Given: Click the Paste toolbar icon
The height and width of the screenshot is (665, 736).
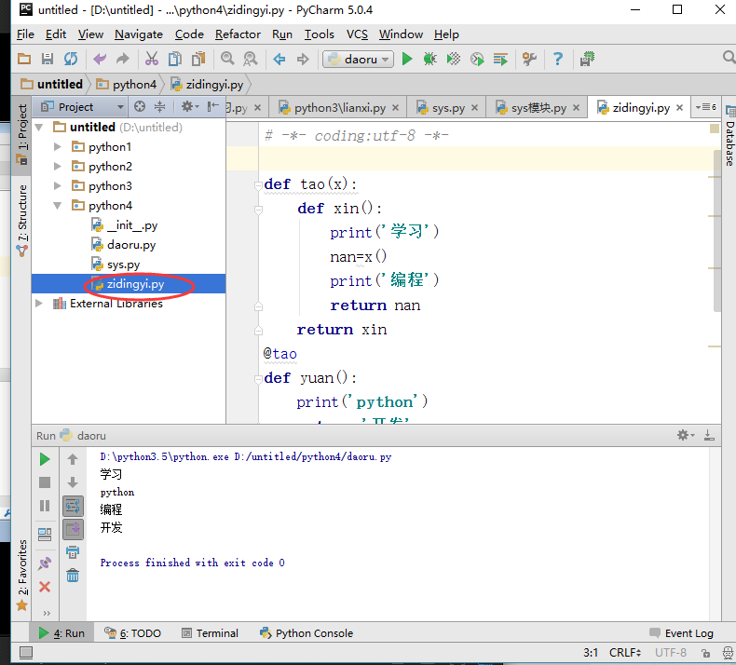Looking at the screenshot, I should click(198, 59).
